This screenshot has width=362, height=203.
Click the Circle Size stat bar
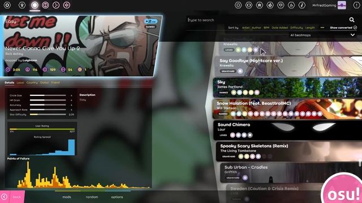click(48, 95)
